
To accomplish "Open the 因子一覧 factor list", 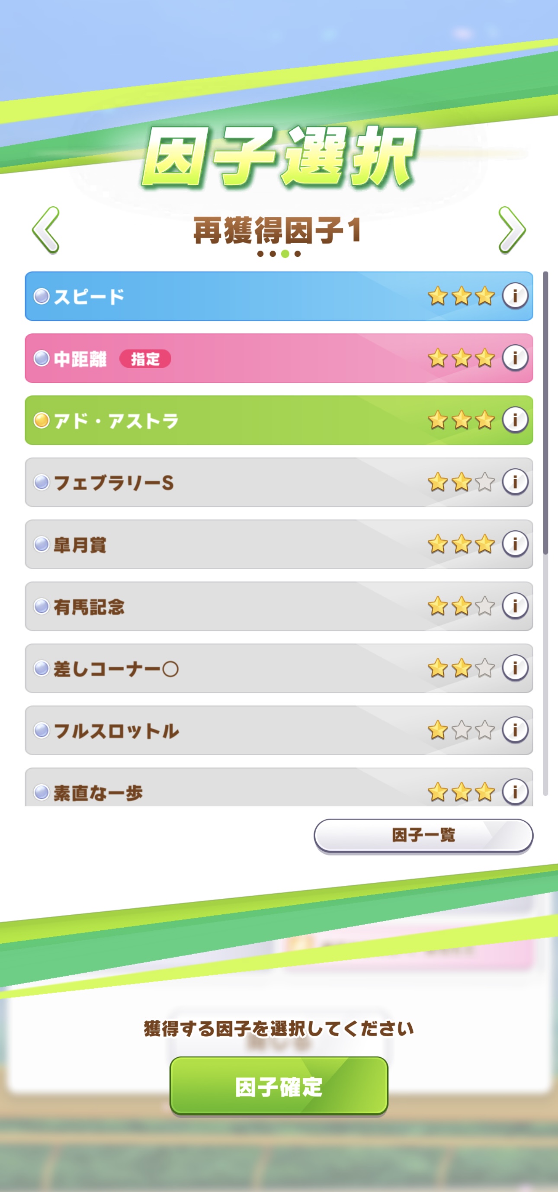I will click(423, 835).
